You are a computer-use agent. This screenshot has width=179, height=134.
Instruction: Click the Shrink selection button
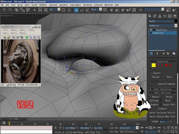155,77
